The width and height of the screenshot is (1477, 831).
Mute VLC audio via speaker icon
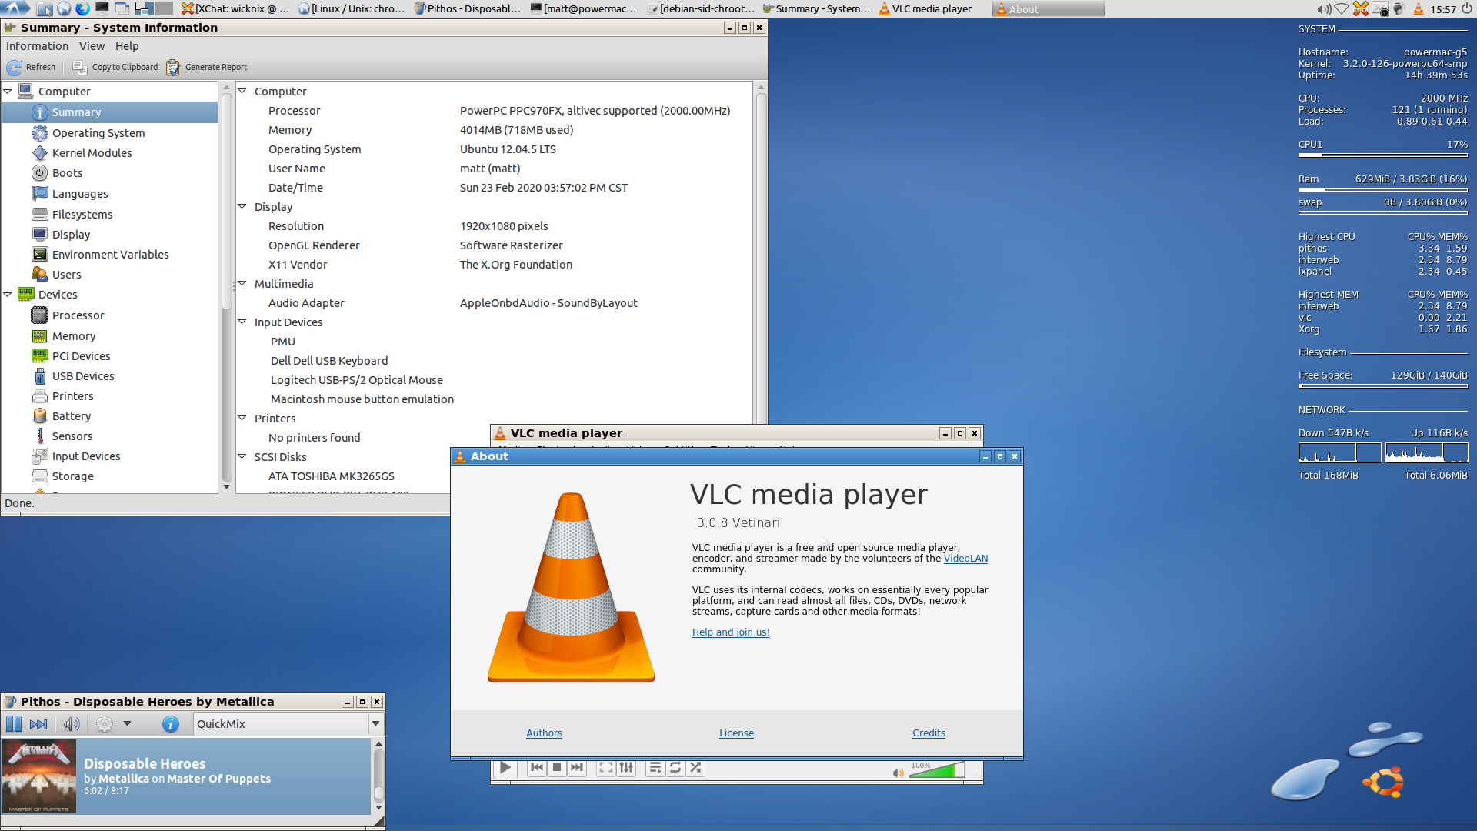coord(898,773)
